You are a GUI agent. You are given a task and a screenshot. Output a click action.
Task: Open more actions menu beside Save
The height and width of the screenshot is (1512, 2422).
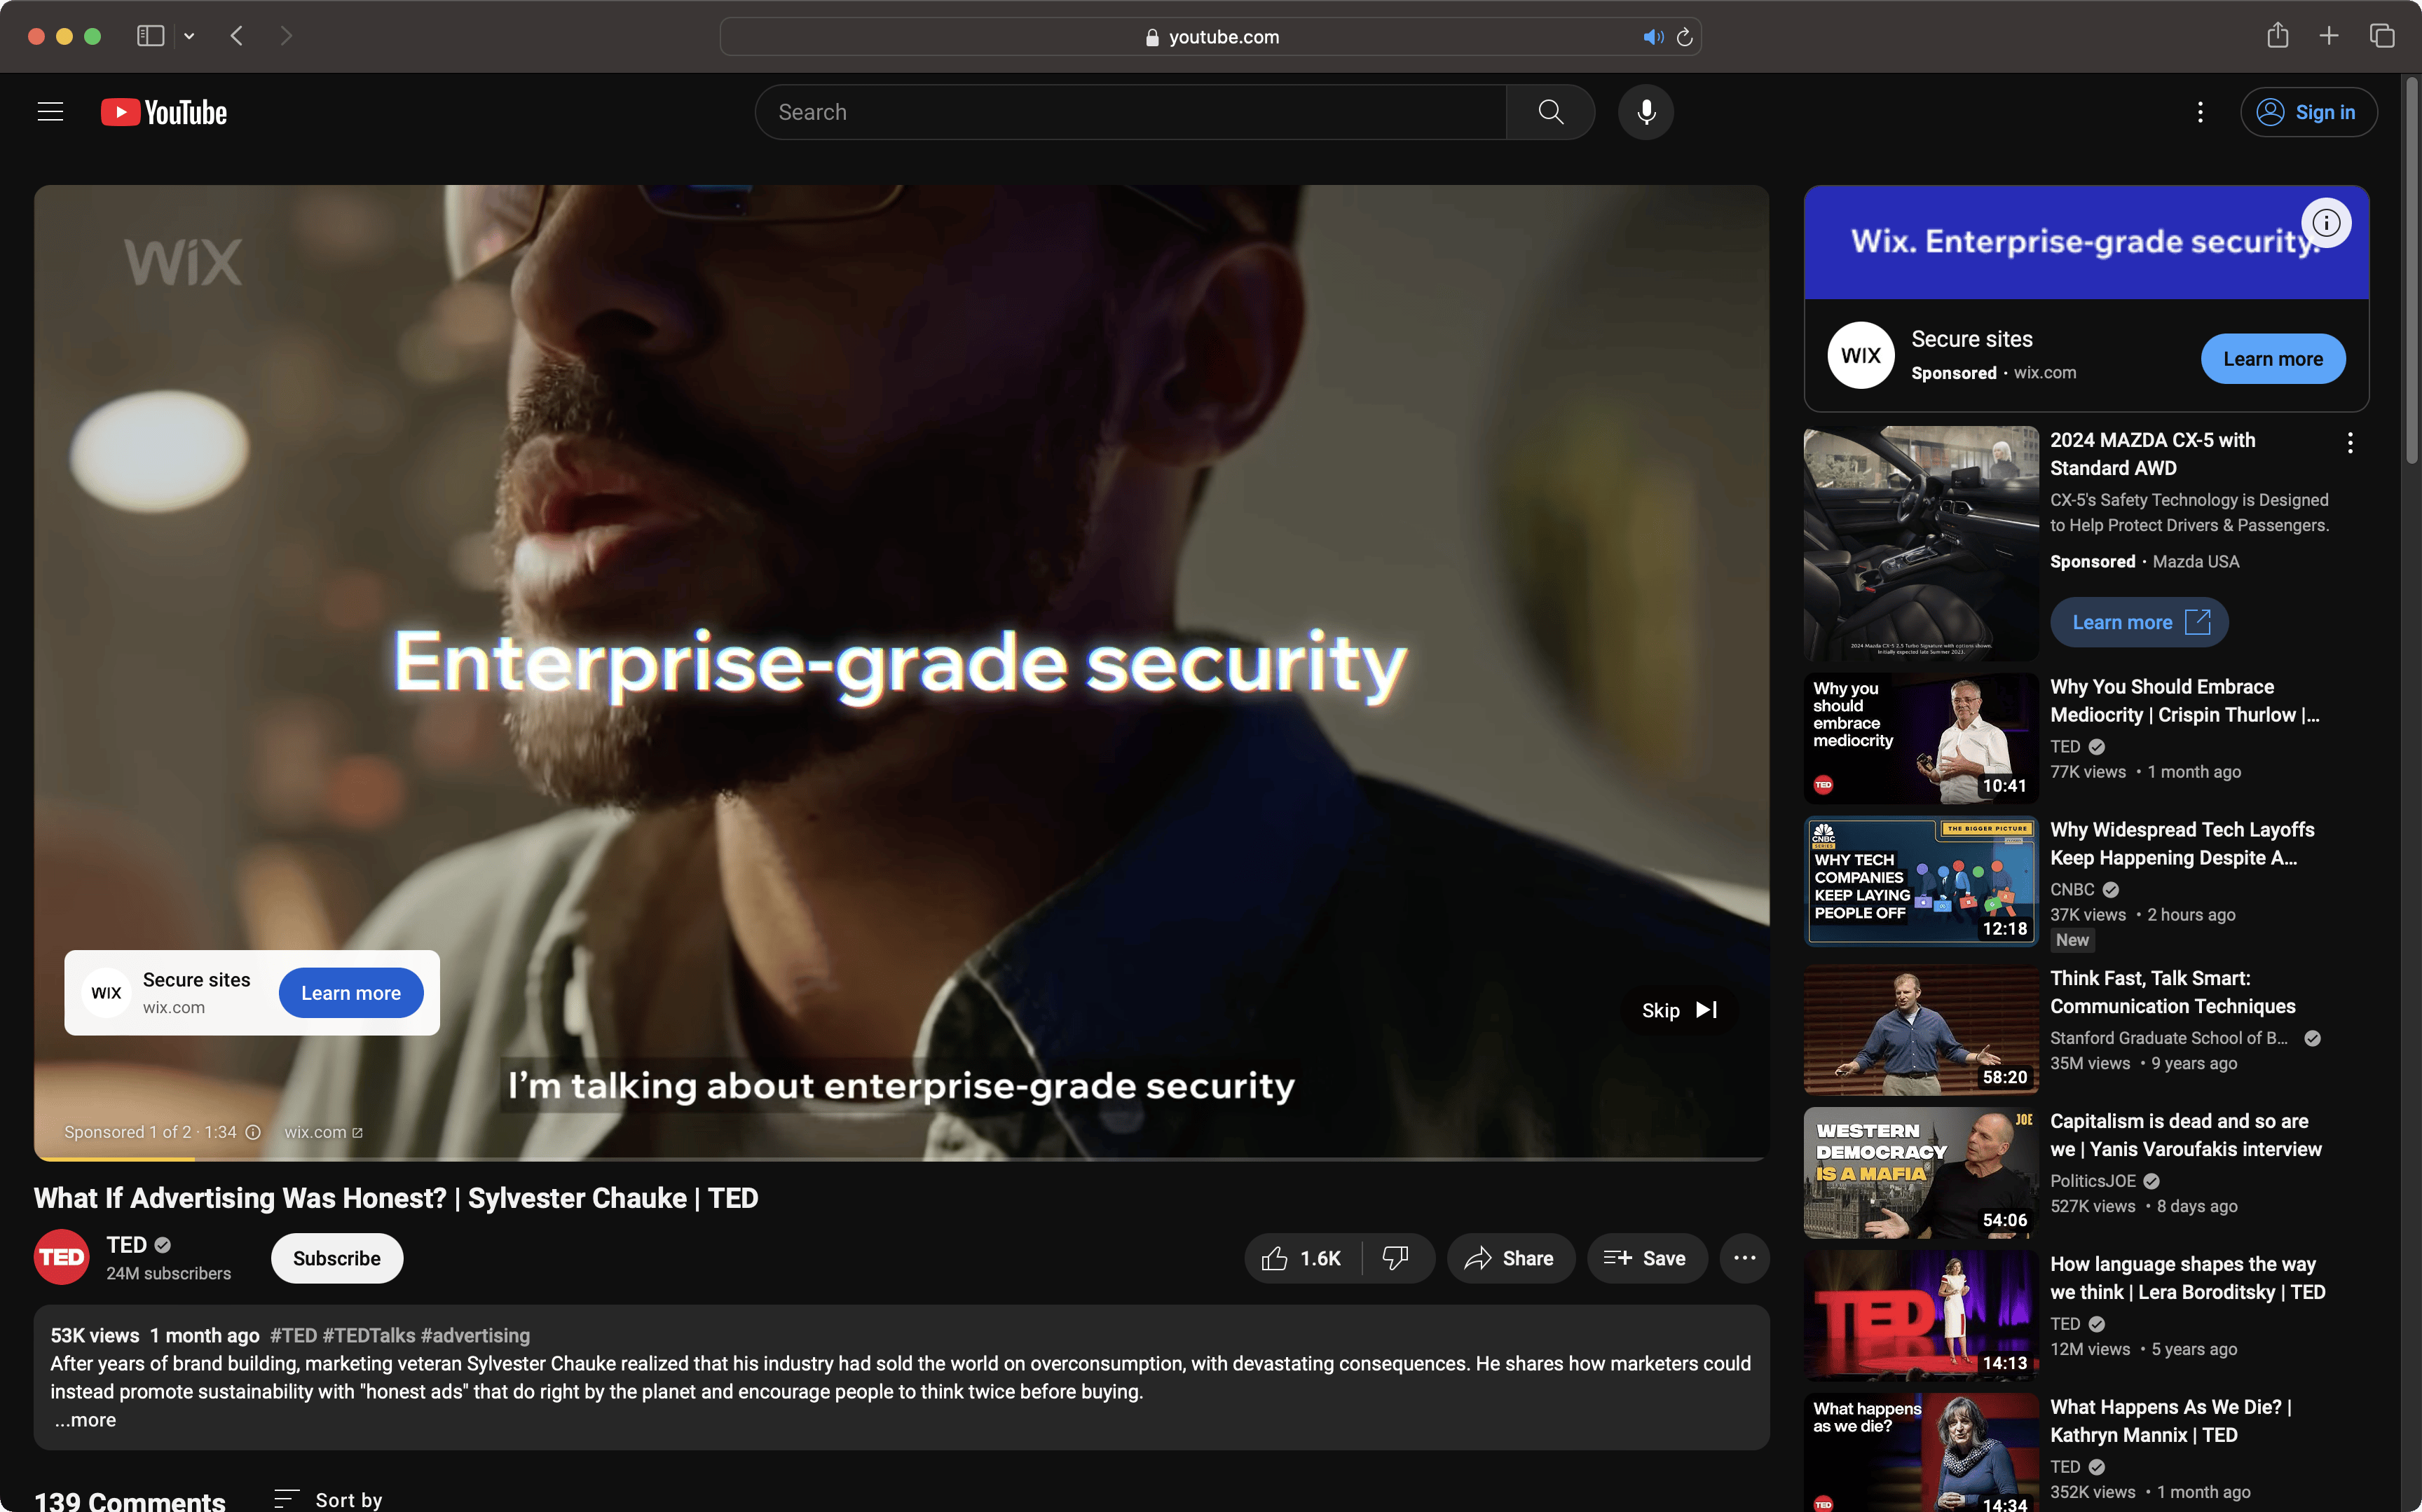pos(1744,1258)
